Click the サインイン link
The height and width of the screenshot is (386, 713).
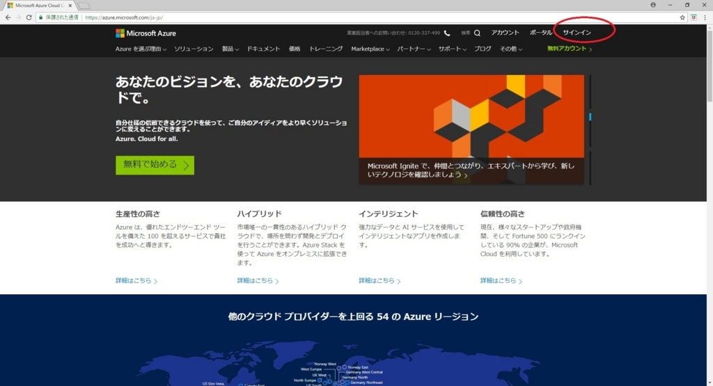577,33
